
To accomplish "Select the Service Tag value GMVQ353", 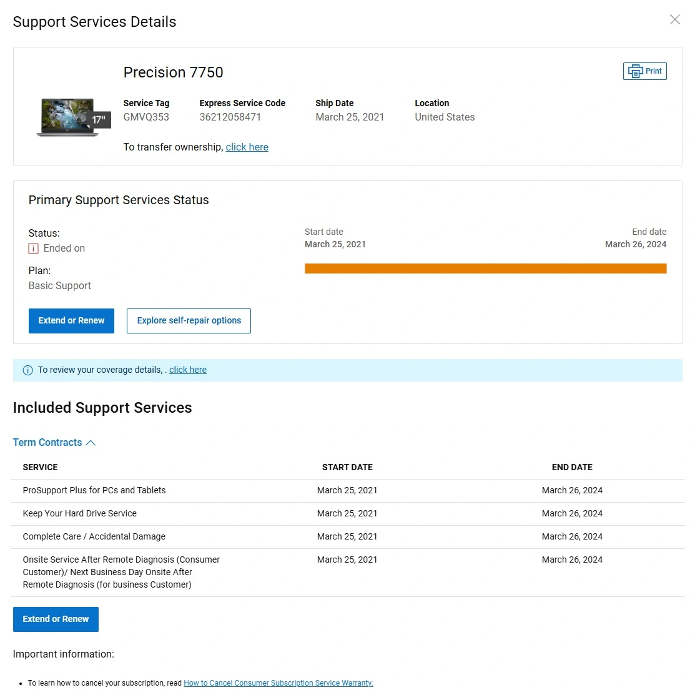I will point(146,117).
